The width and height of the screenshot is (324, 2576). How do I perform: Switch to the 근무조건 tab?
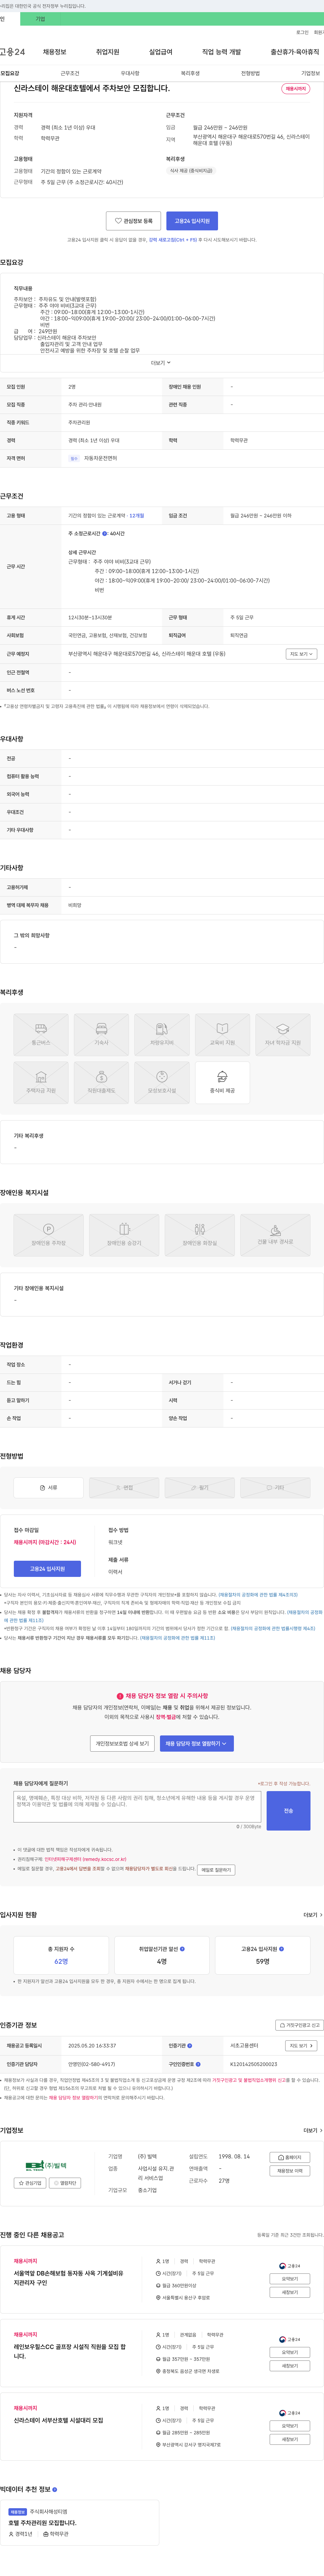coord(70,73)
